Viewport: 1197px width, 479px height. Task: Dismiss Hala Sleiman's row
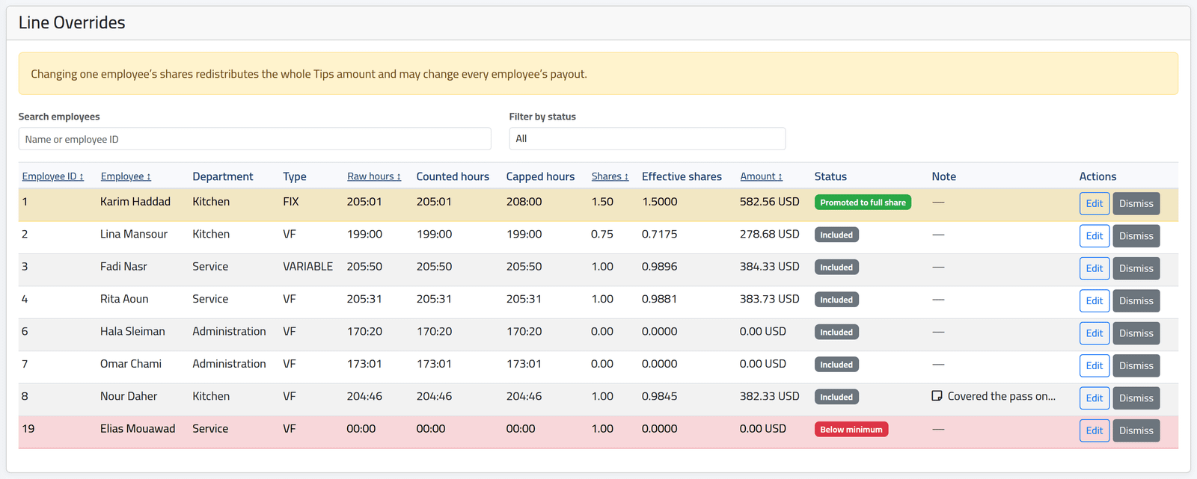1136,333
